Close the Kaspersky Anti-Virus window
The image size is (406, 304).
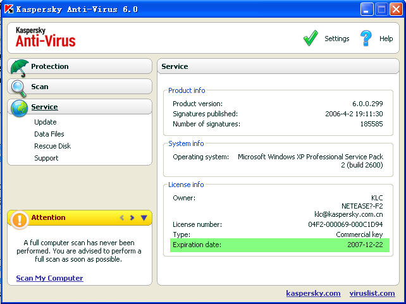(x=396, y=9)
